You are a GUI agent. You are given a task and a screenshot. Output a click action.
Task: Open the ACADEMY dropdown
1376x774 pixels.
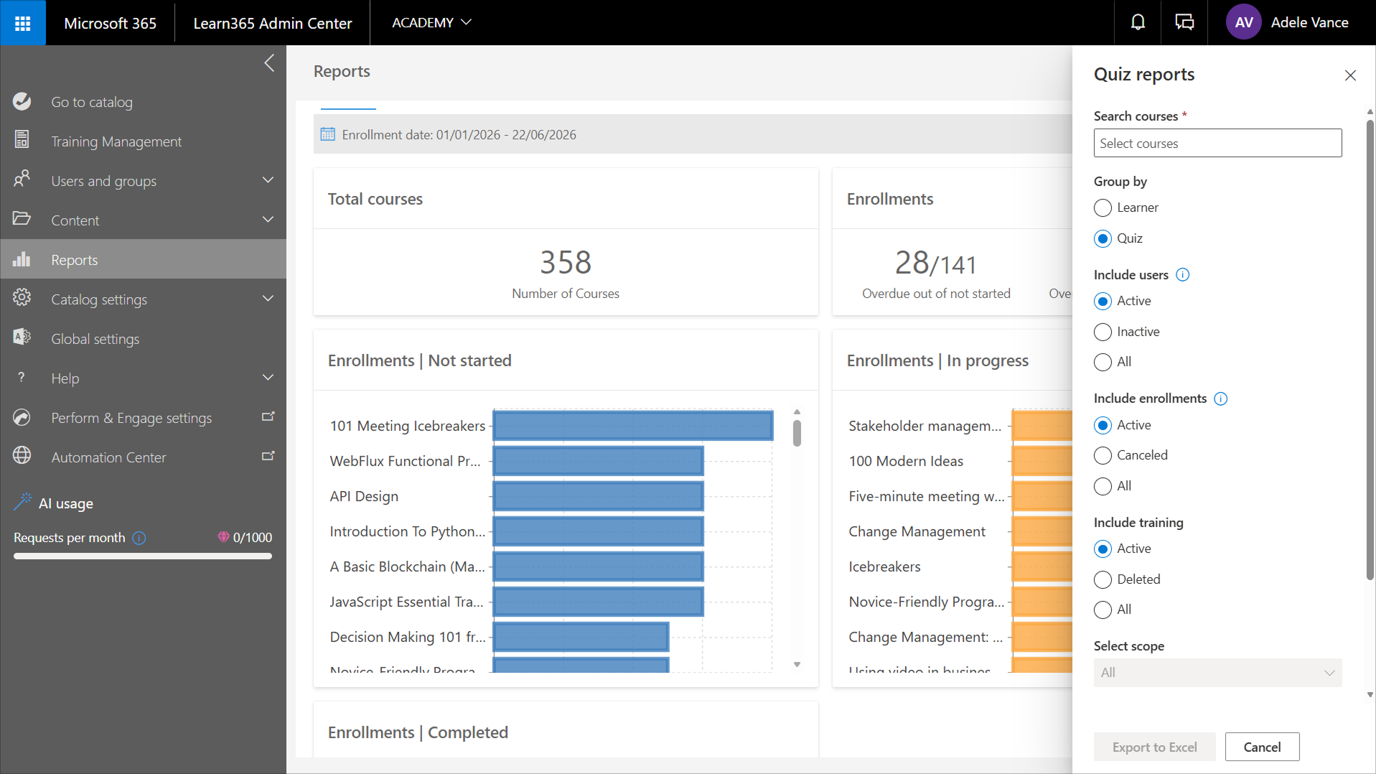coord(431,23)
